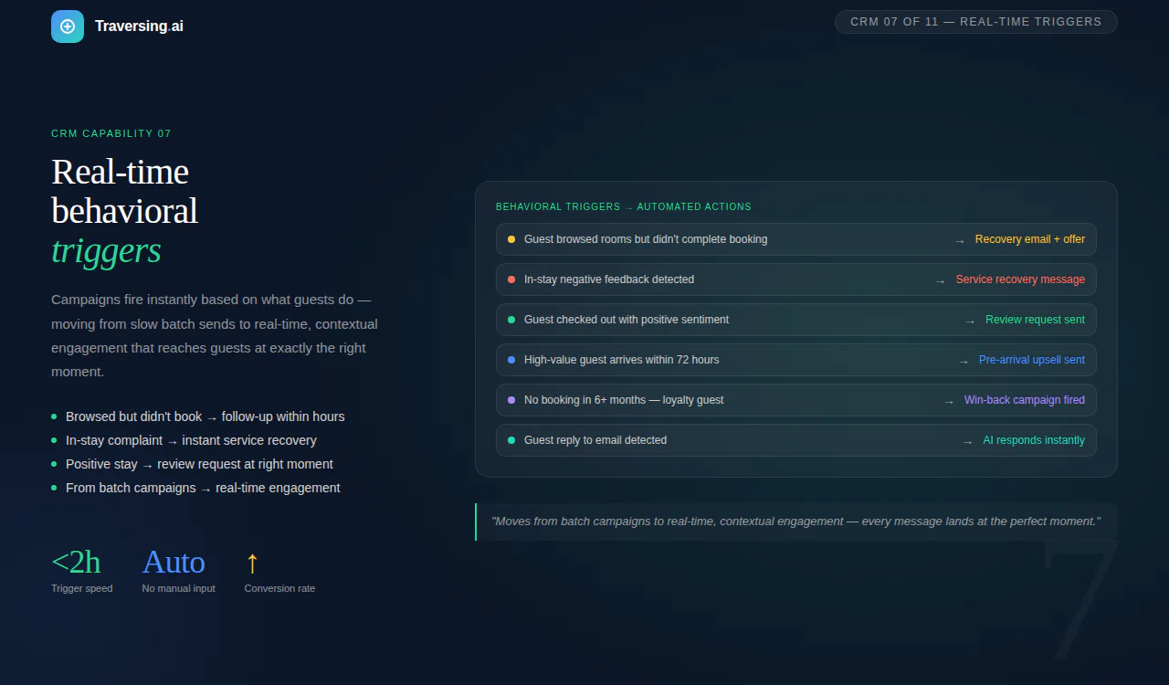Click the 'Real-time behavioral triggers' heading
1169x685 pixels.
pos(124,211)
